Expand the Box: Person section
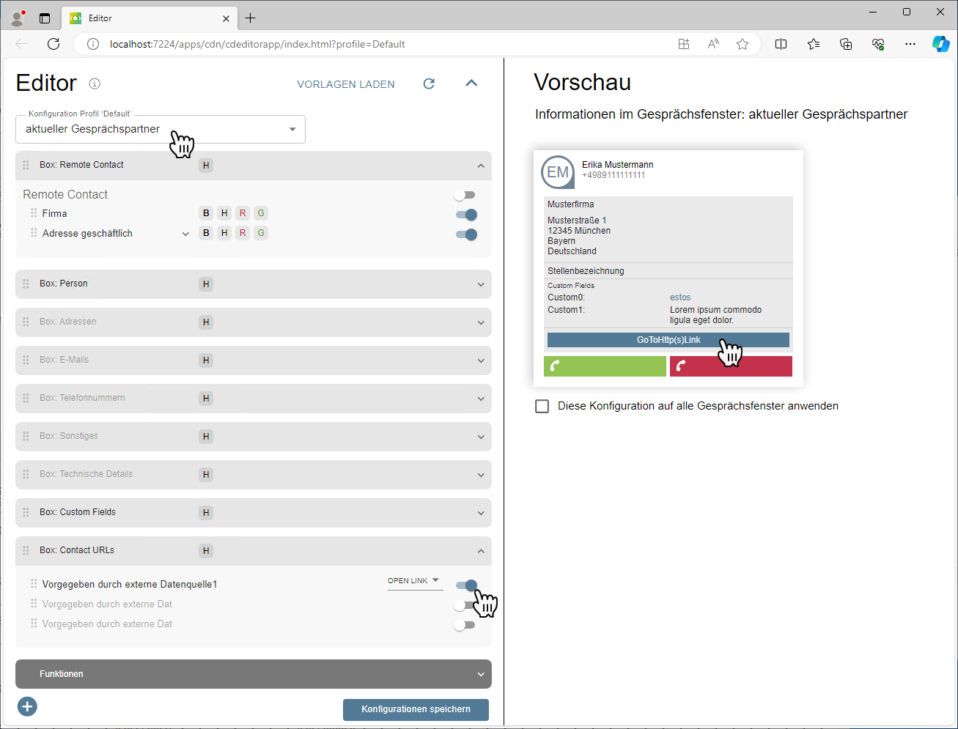Image resolution: width=958 pixels, height=729 pixels. (x=253, y=284)
